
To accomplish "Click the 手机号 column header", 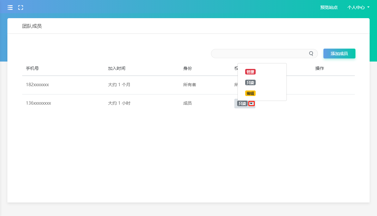I will (32, 68).
